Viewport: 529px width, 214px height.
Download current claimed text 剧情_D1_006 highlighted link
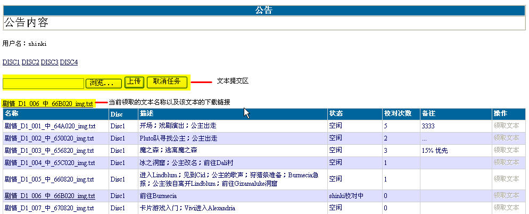(x=48, y=103)
